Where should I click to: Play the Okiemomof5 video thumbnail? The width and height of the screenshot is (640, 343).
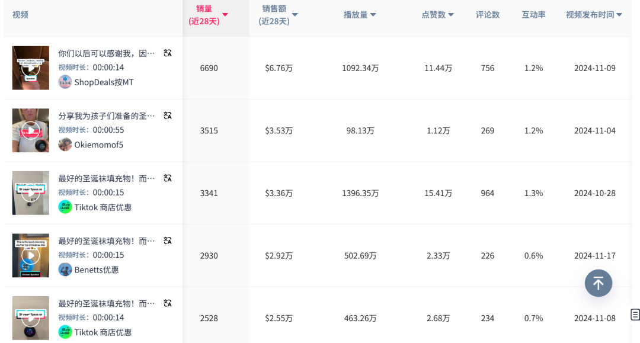click(x=31, y=130)
